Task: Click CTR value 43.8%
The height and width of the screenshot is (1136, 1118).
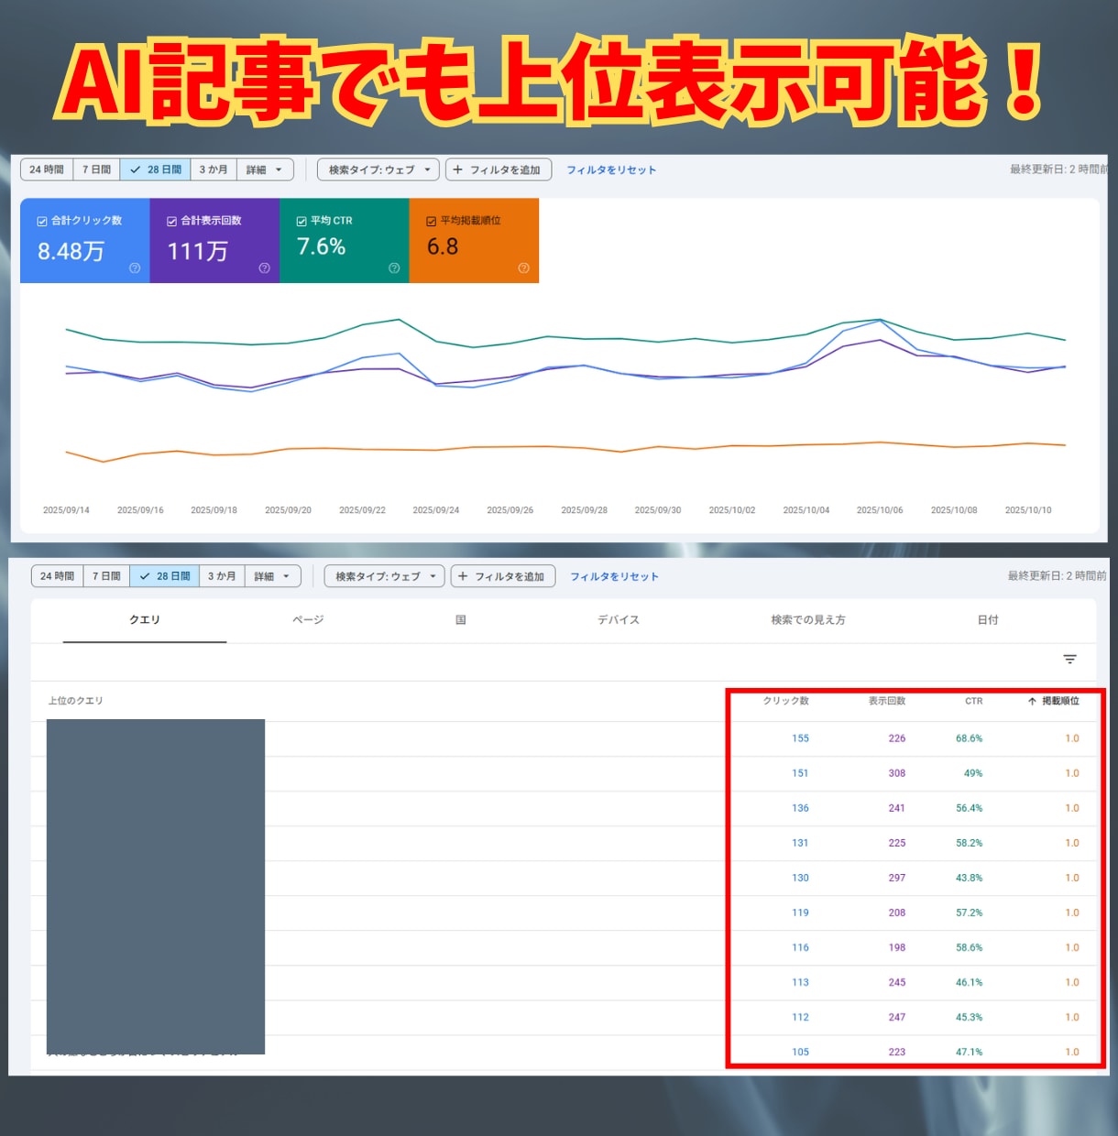Action: (x=969, y=878)
